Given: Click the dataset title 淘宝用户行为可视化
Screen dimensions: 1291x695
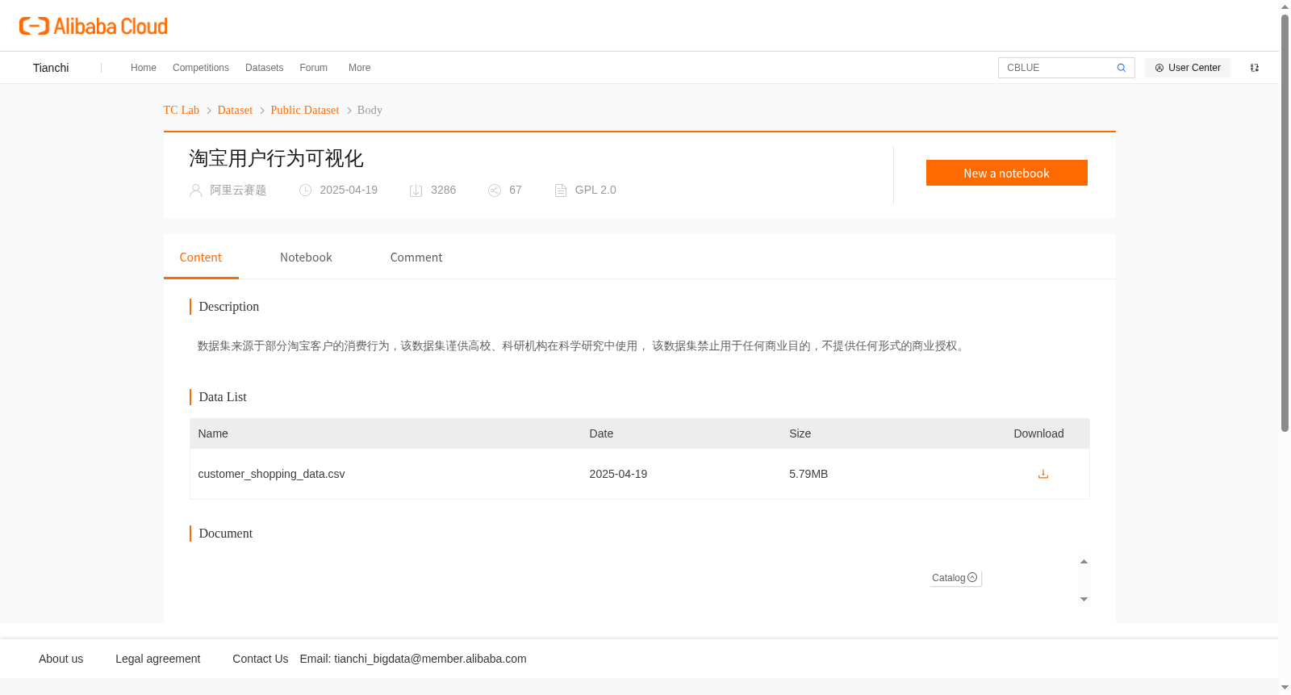Looking at the screenshot, I should coord(276,158).
